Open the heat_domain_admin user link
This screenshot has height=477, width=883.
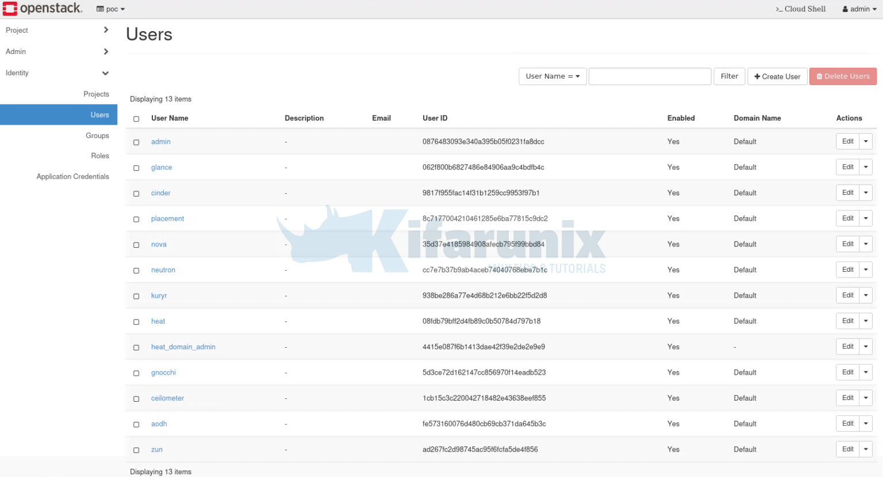click(x=183, y=347)
